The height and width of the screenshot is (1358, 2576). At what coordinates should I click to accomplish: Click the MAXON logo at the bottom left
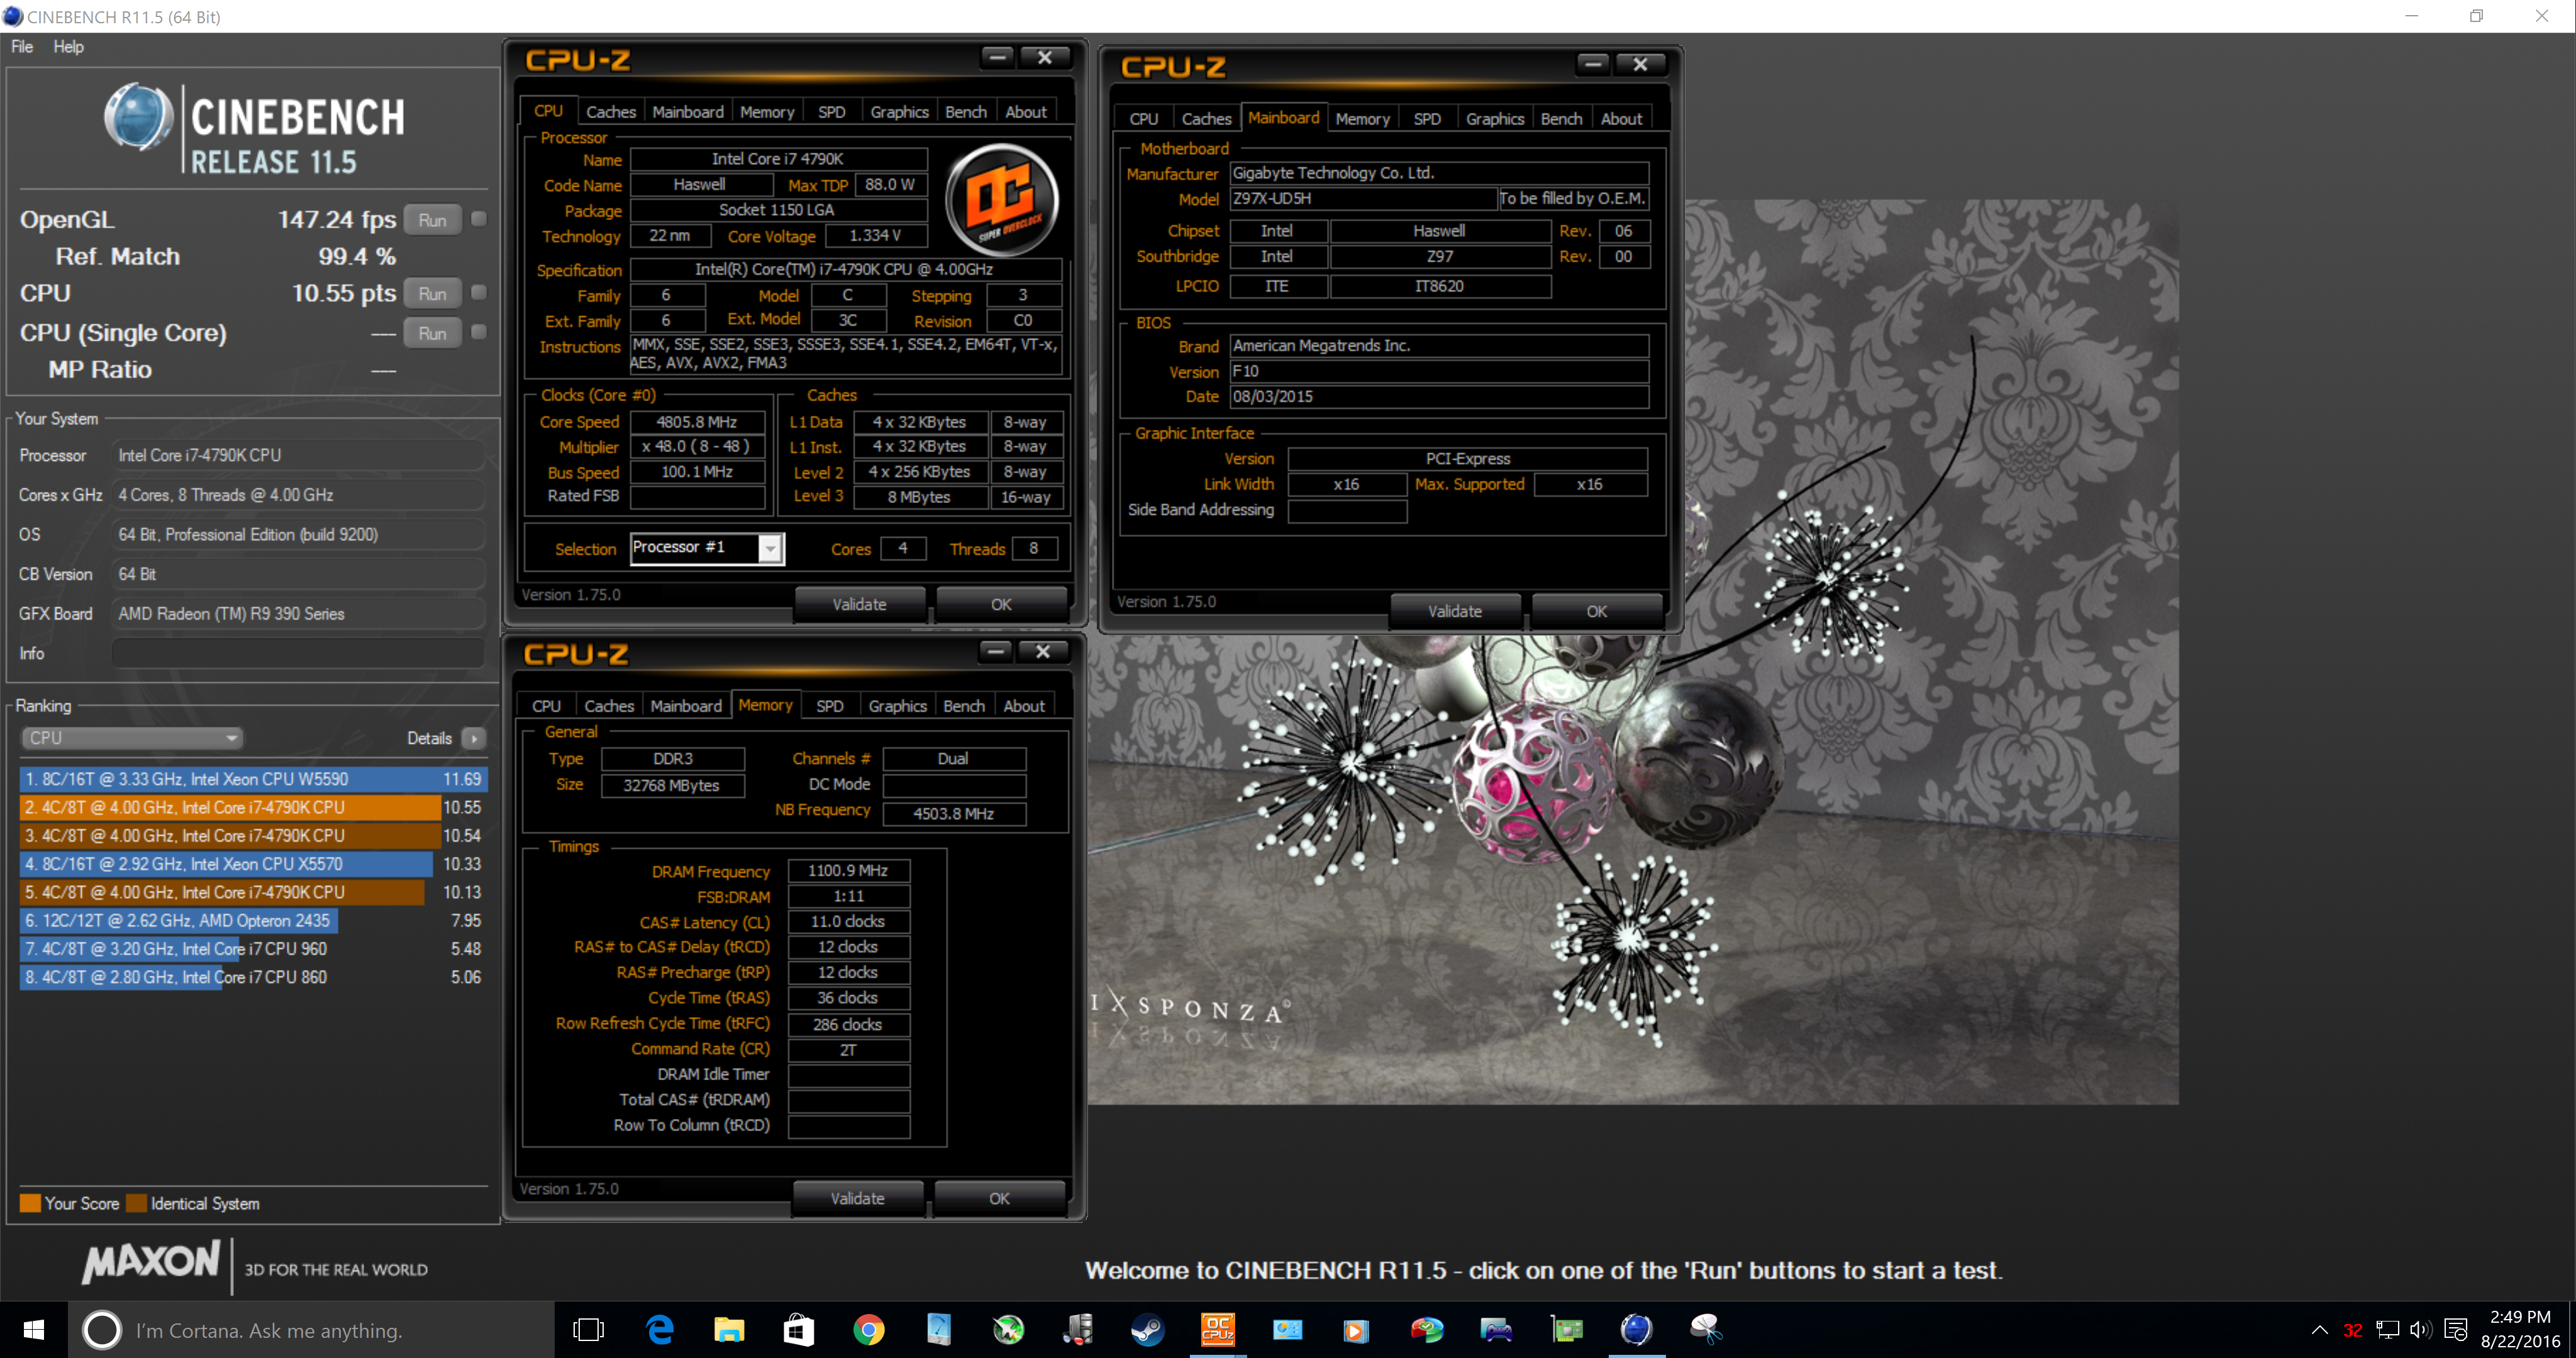pyautogui.click(x=151, y=1263)
